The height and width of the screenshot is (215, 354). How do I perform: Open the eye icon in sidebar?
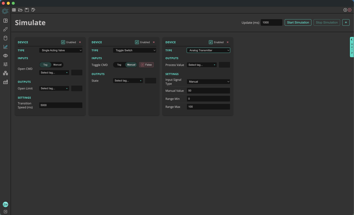coord(5,56)
